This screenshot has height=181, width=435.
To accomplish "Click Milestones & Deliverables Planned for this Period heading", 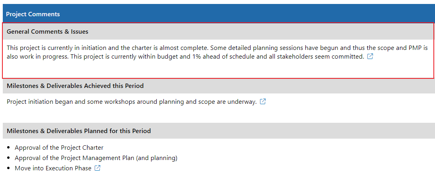I will click(79, 131).
